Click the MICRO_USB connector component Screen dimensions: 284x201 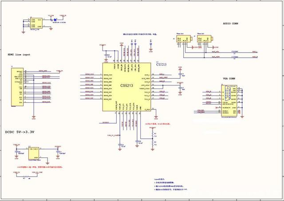[x=36, y=23]
